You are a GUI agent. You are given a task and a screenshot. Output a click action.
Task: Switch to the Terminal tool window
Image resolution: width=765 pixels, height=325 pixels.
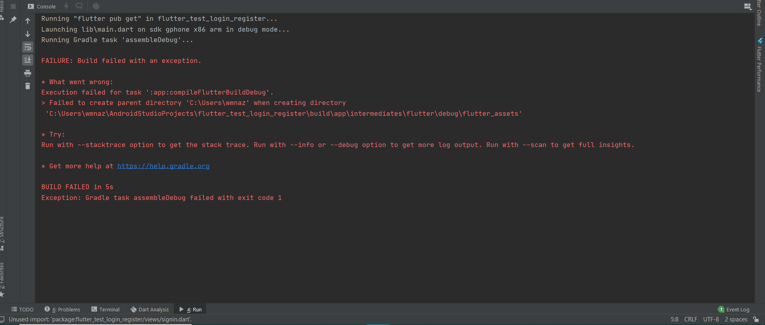(x=105, y=309)
